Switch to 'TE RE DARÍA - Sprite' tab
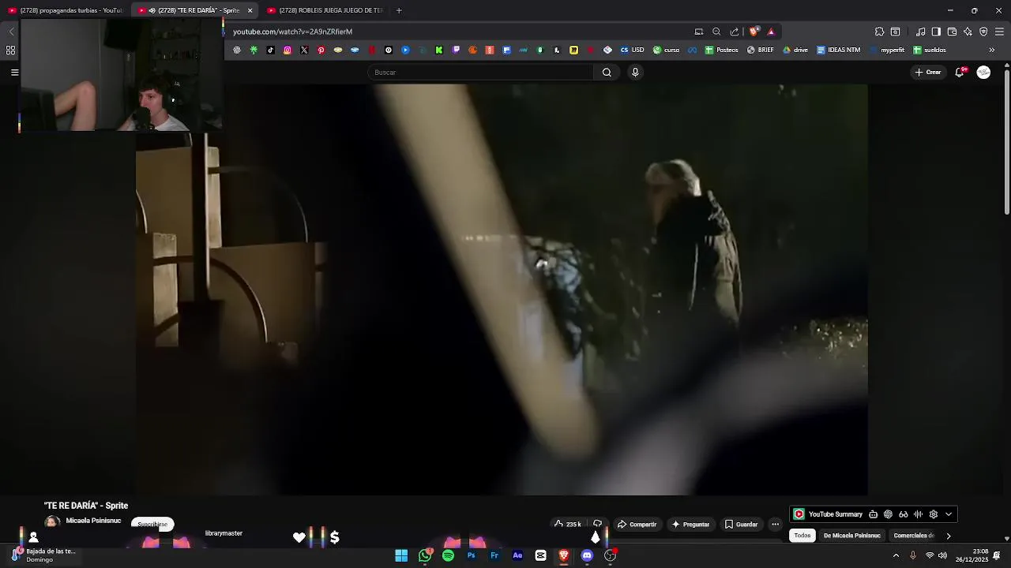Screen dimensions: 1011x568 coord(193,10)
